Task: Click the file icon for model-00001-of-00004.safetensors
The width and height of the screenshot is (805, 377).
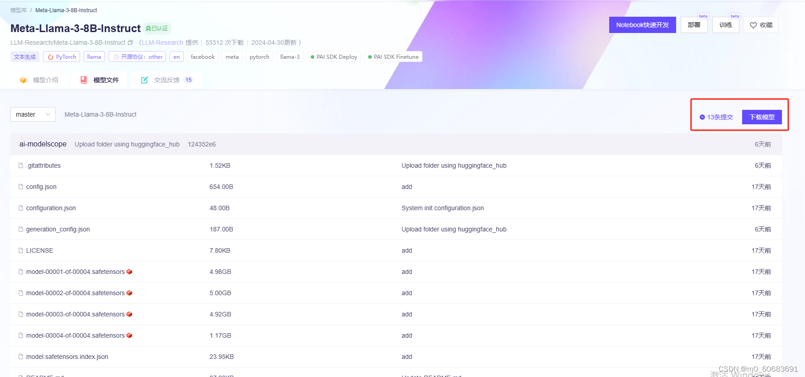Action: click(x=21, y=272)
